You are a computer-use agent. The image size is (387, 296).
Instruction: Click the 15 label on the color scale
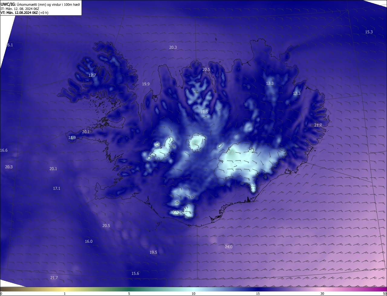click(x=258, y=294)
